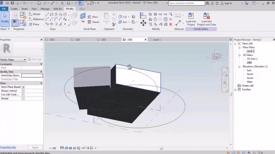This screenshot has height=154, width=275.
Task: Click the horizontal scrollbar thumb of the view
Action: click(x=161, y=148)
